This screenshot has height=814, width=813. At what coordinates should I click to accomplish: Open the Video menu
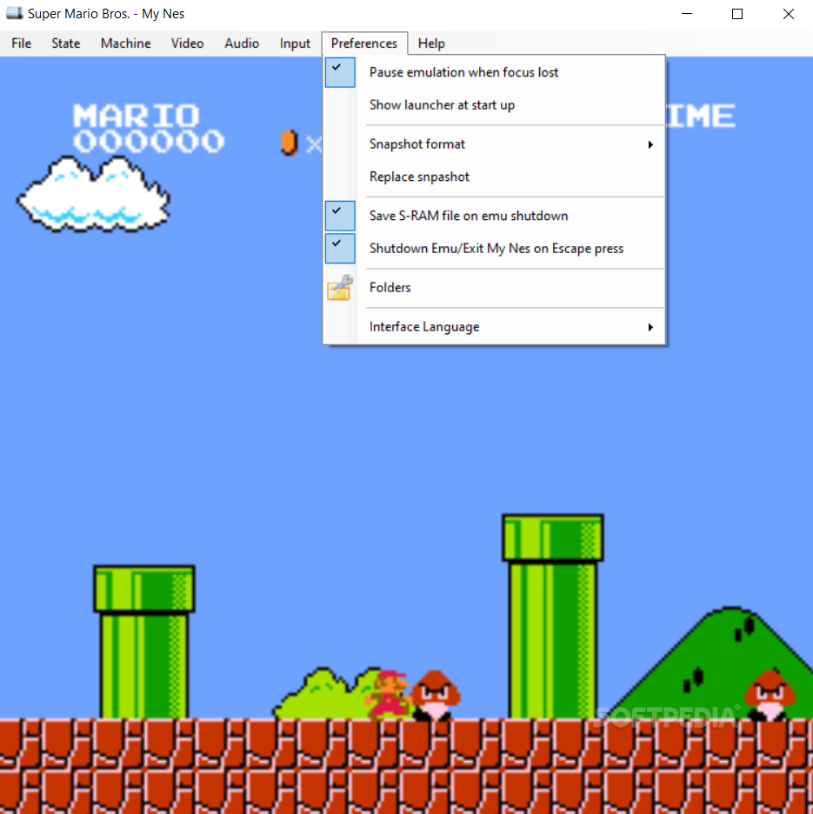coord(188,43)
